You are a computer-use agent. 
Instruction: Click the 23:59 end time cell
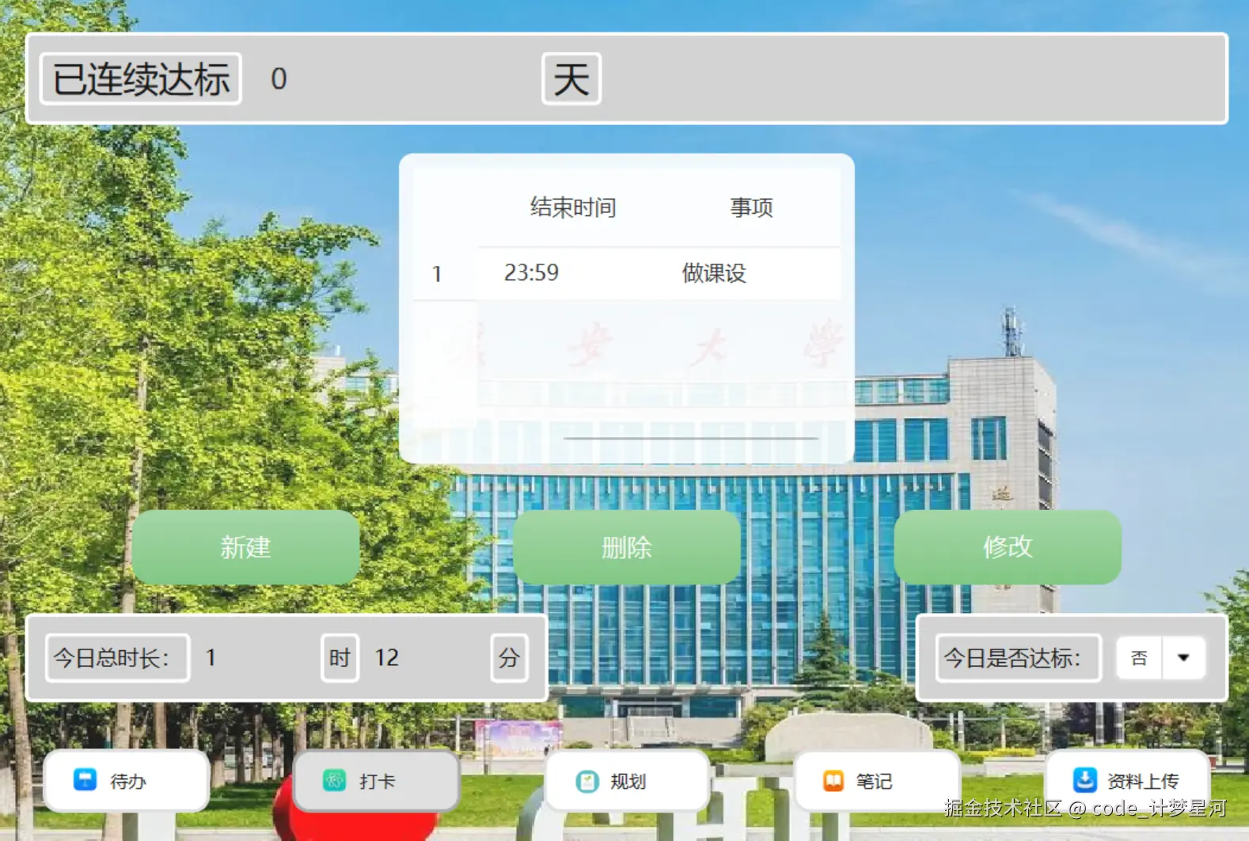coord(531,273)
